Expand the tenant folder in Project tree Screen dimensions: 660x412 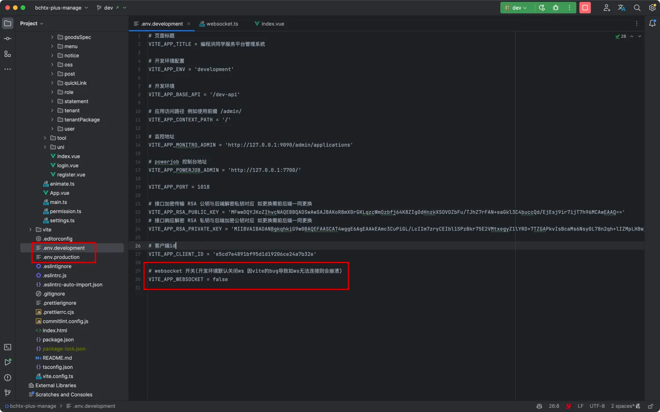(52, 110)
